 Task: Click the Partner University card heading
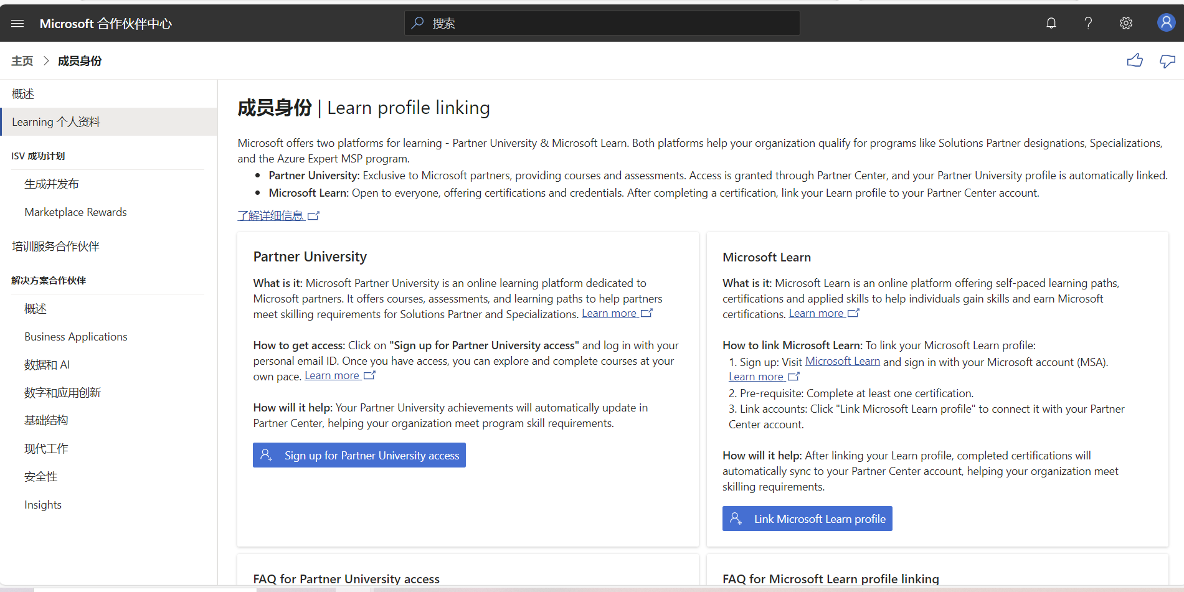tap(310, 256)
